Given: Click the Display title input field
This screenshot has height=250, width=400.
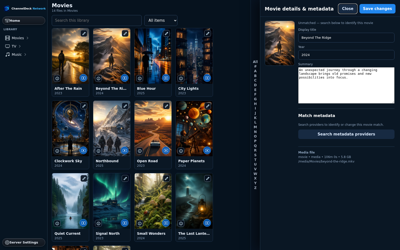Looking at the screenshot, I should pyautogui.click(x=346, y=38).
